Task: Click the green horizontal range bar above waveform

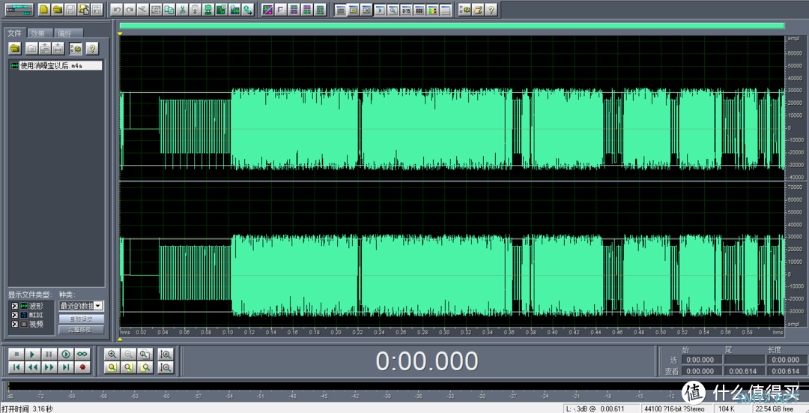Action: (x=452, y=25)
